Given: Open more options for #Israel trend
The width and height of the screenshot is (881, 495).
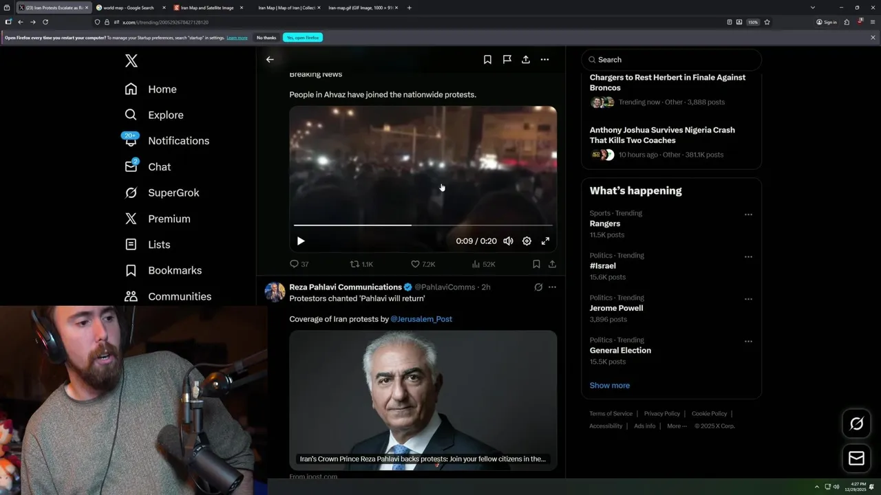Looking at the screenshot, I should click(x=748, y=256).
